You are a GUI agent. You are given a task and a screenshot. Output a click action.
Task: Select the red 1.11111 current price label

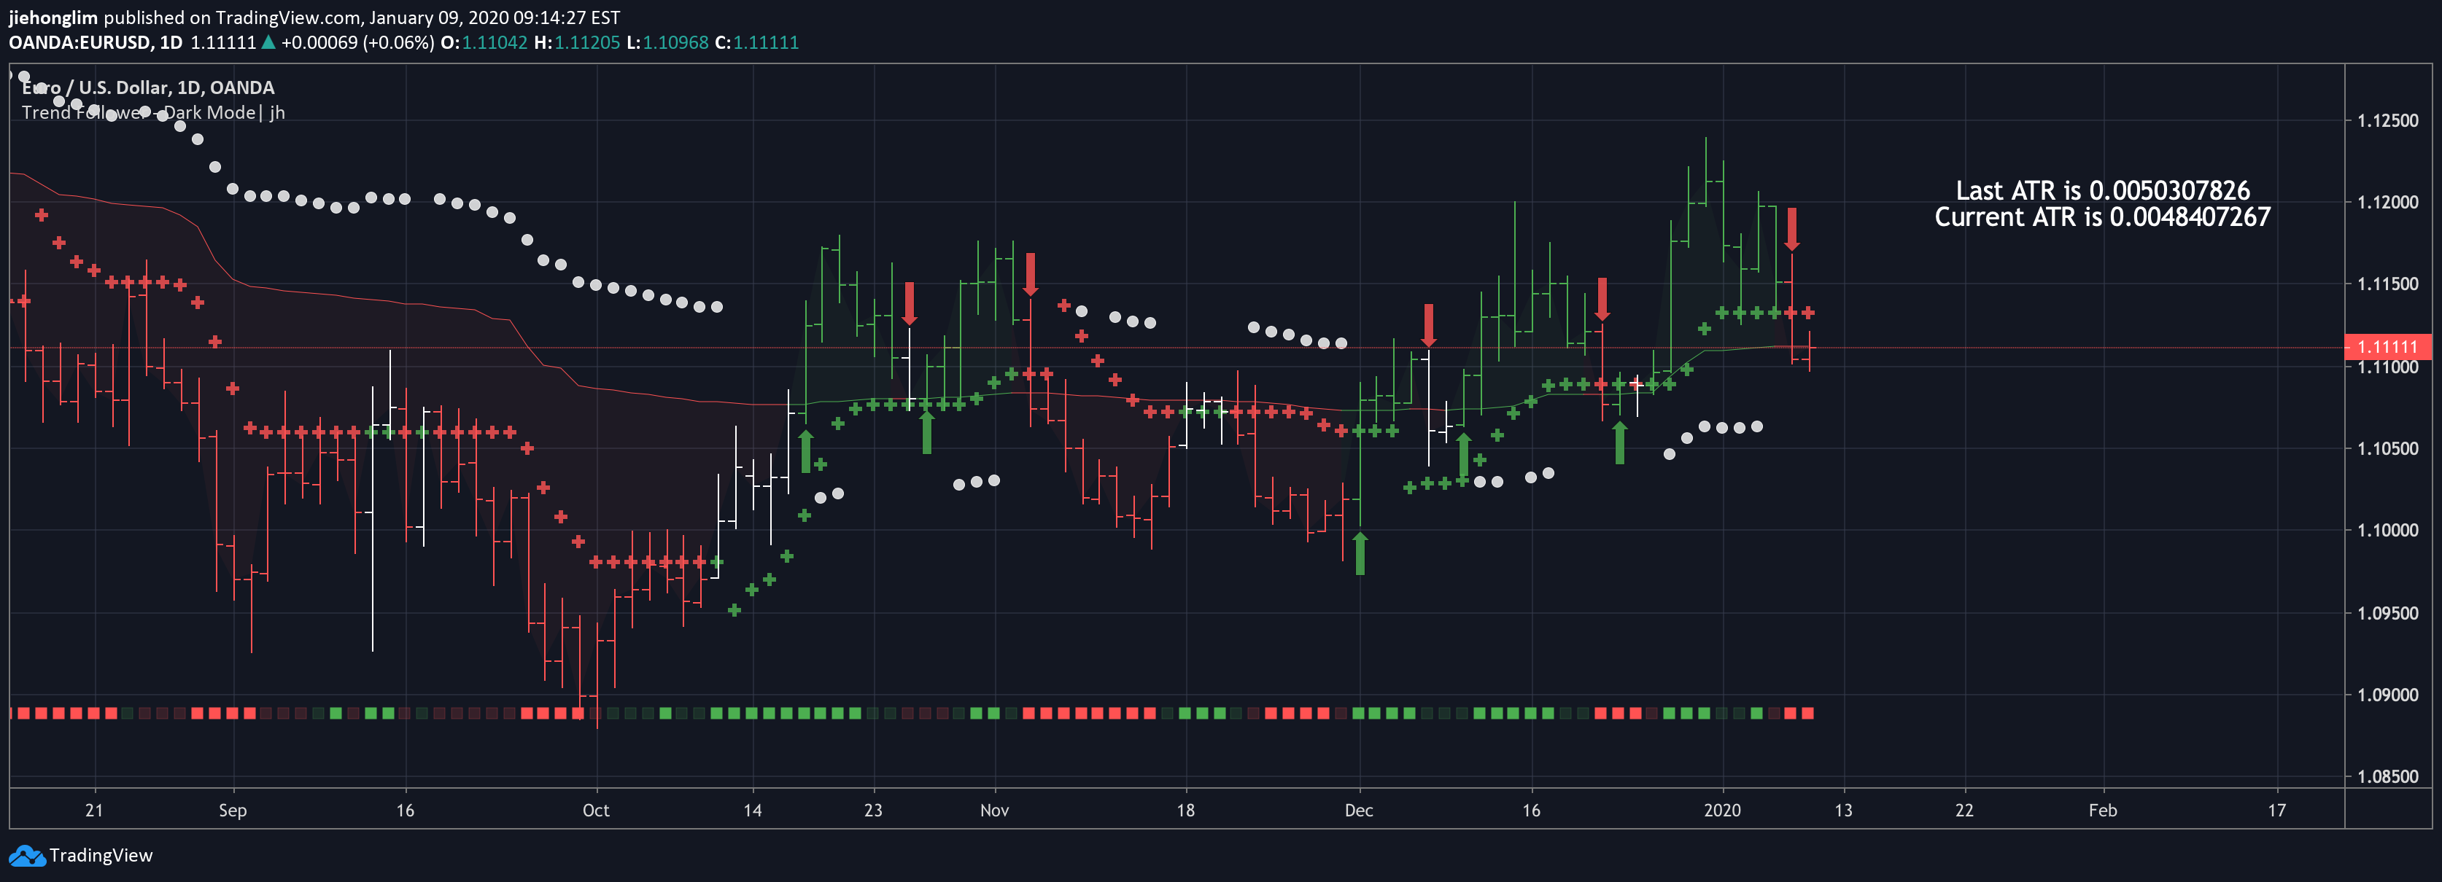coord(2387,347)
